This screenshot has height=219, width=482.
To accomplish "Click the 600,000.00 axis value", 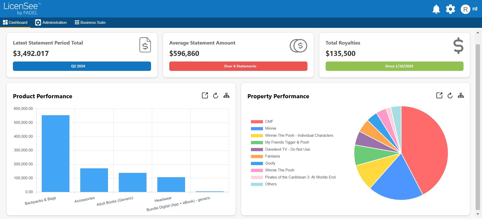I will click(23, 109).
